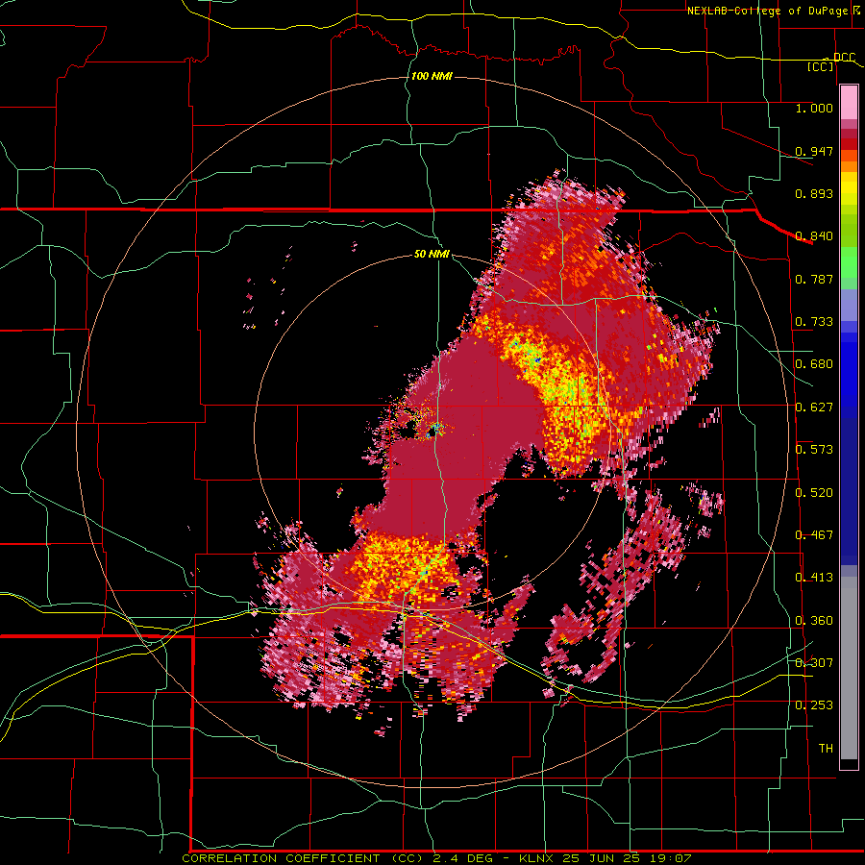Click the 0.947 value on the legend
This screenshot has height=865, width=865.
814,151
